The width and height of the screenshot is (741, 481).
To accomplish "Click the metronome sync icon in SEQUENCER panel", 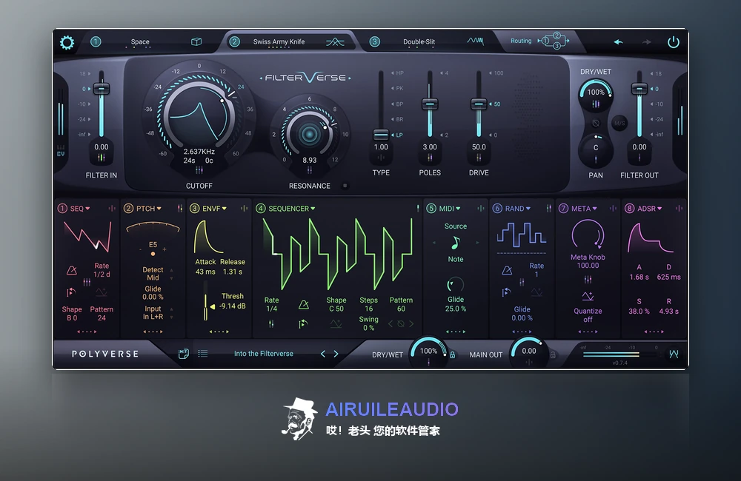I will tap(304, 304).
